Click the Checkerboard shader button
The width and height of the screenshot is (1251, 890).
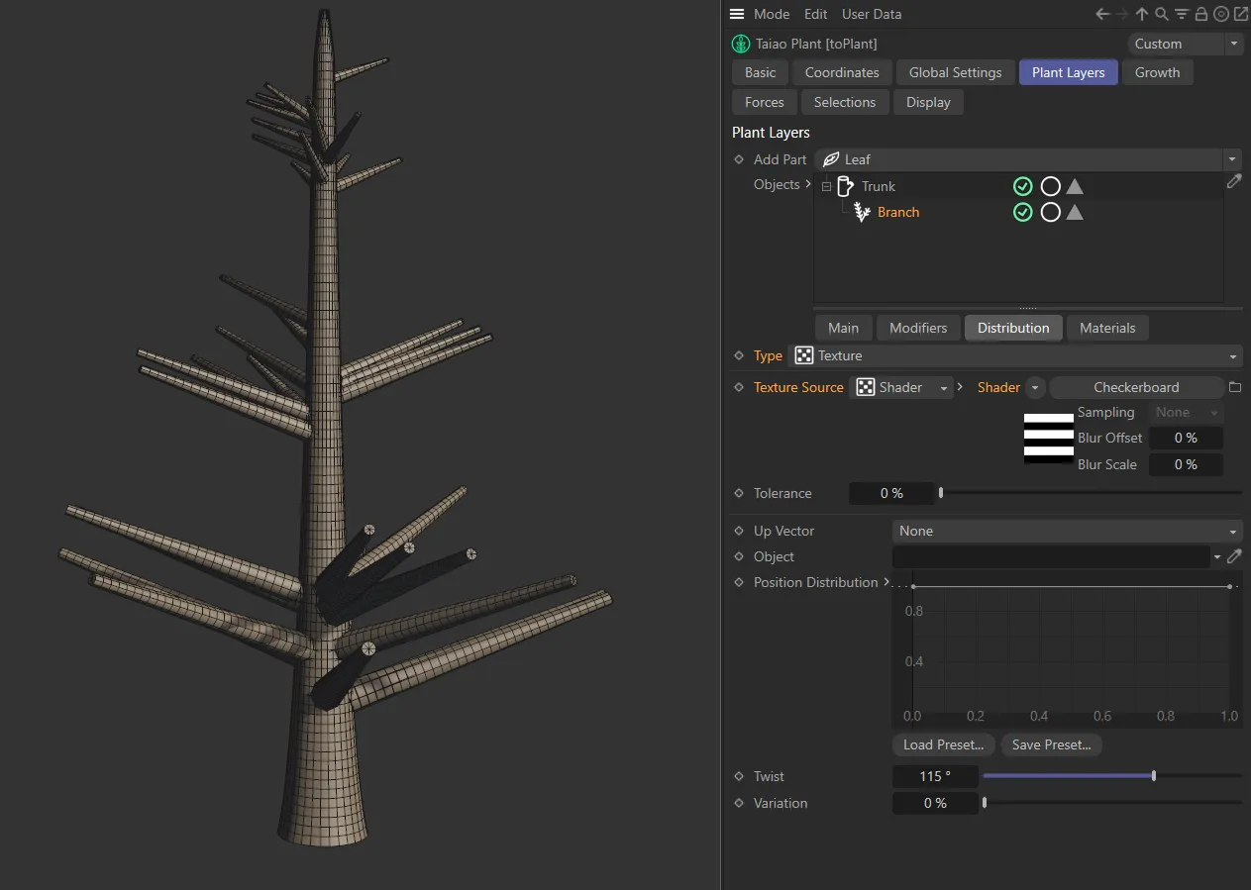(x=1136, y=387)
